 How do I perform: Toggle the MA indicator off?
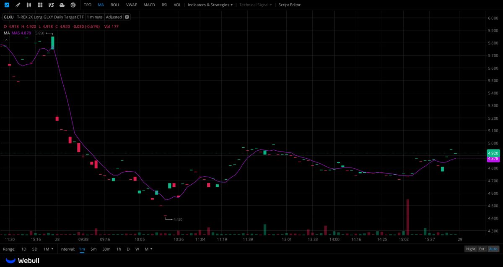tap(101, 5)
